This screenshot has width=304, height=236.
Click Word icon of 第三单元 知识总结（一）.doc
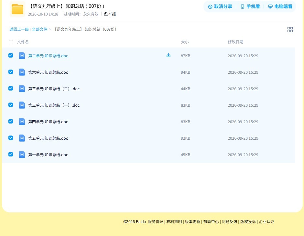click(x=22, y=105)
